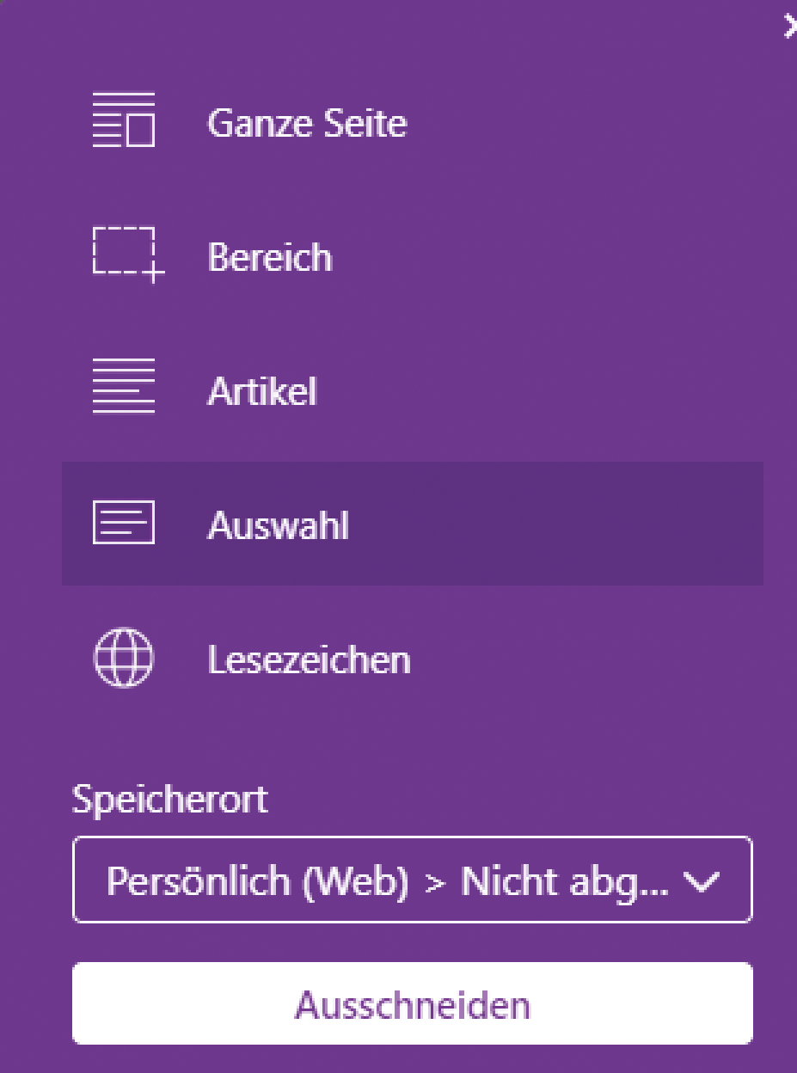Click the "Speicherort" heading label
797x1073 pixels.
coord(169,800)
